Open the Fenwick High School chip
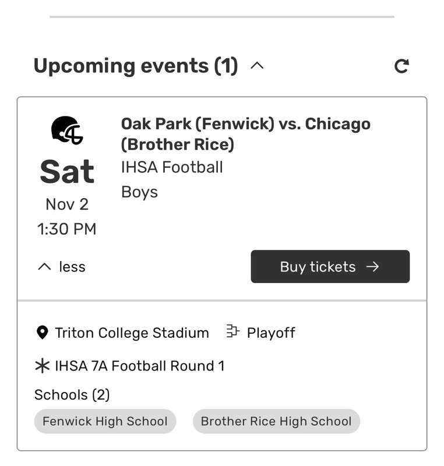Viewport: 444px width, 466px height. click(x=105, y=421)
